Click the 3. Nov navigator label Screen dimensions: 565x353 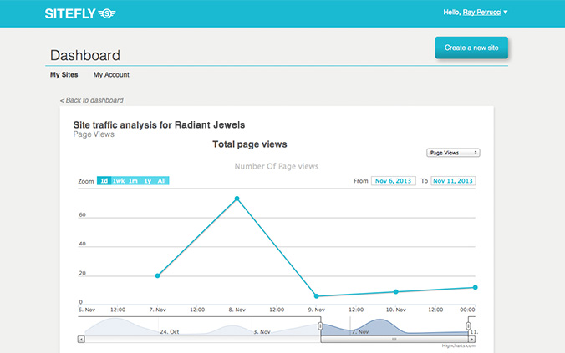point(262,332)
